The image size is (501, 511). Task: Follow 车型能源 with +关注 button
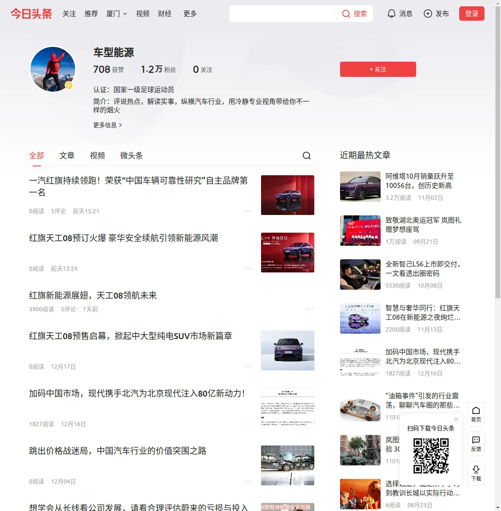[378, 69]
